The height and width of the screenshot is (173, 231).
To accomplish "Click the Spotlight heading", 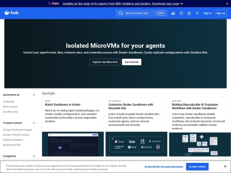I will pyautogui.click(x=49, y=93).
